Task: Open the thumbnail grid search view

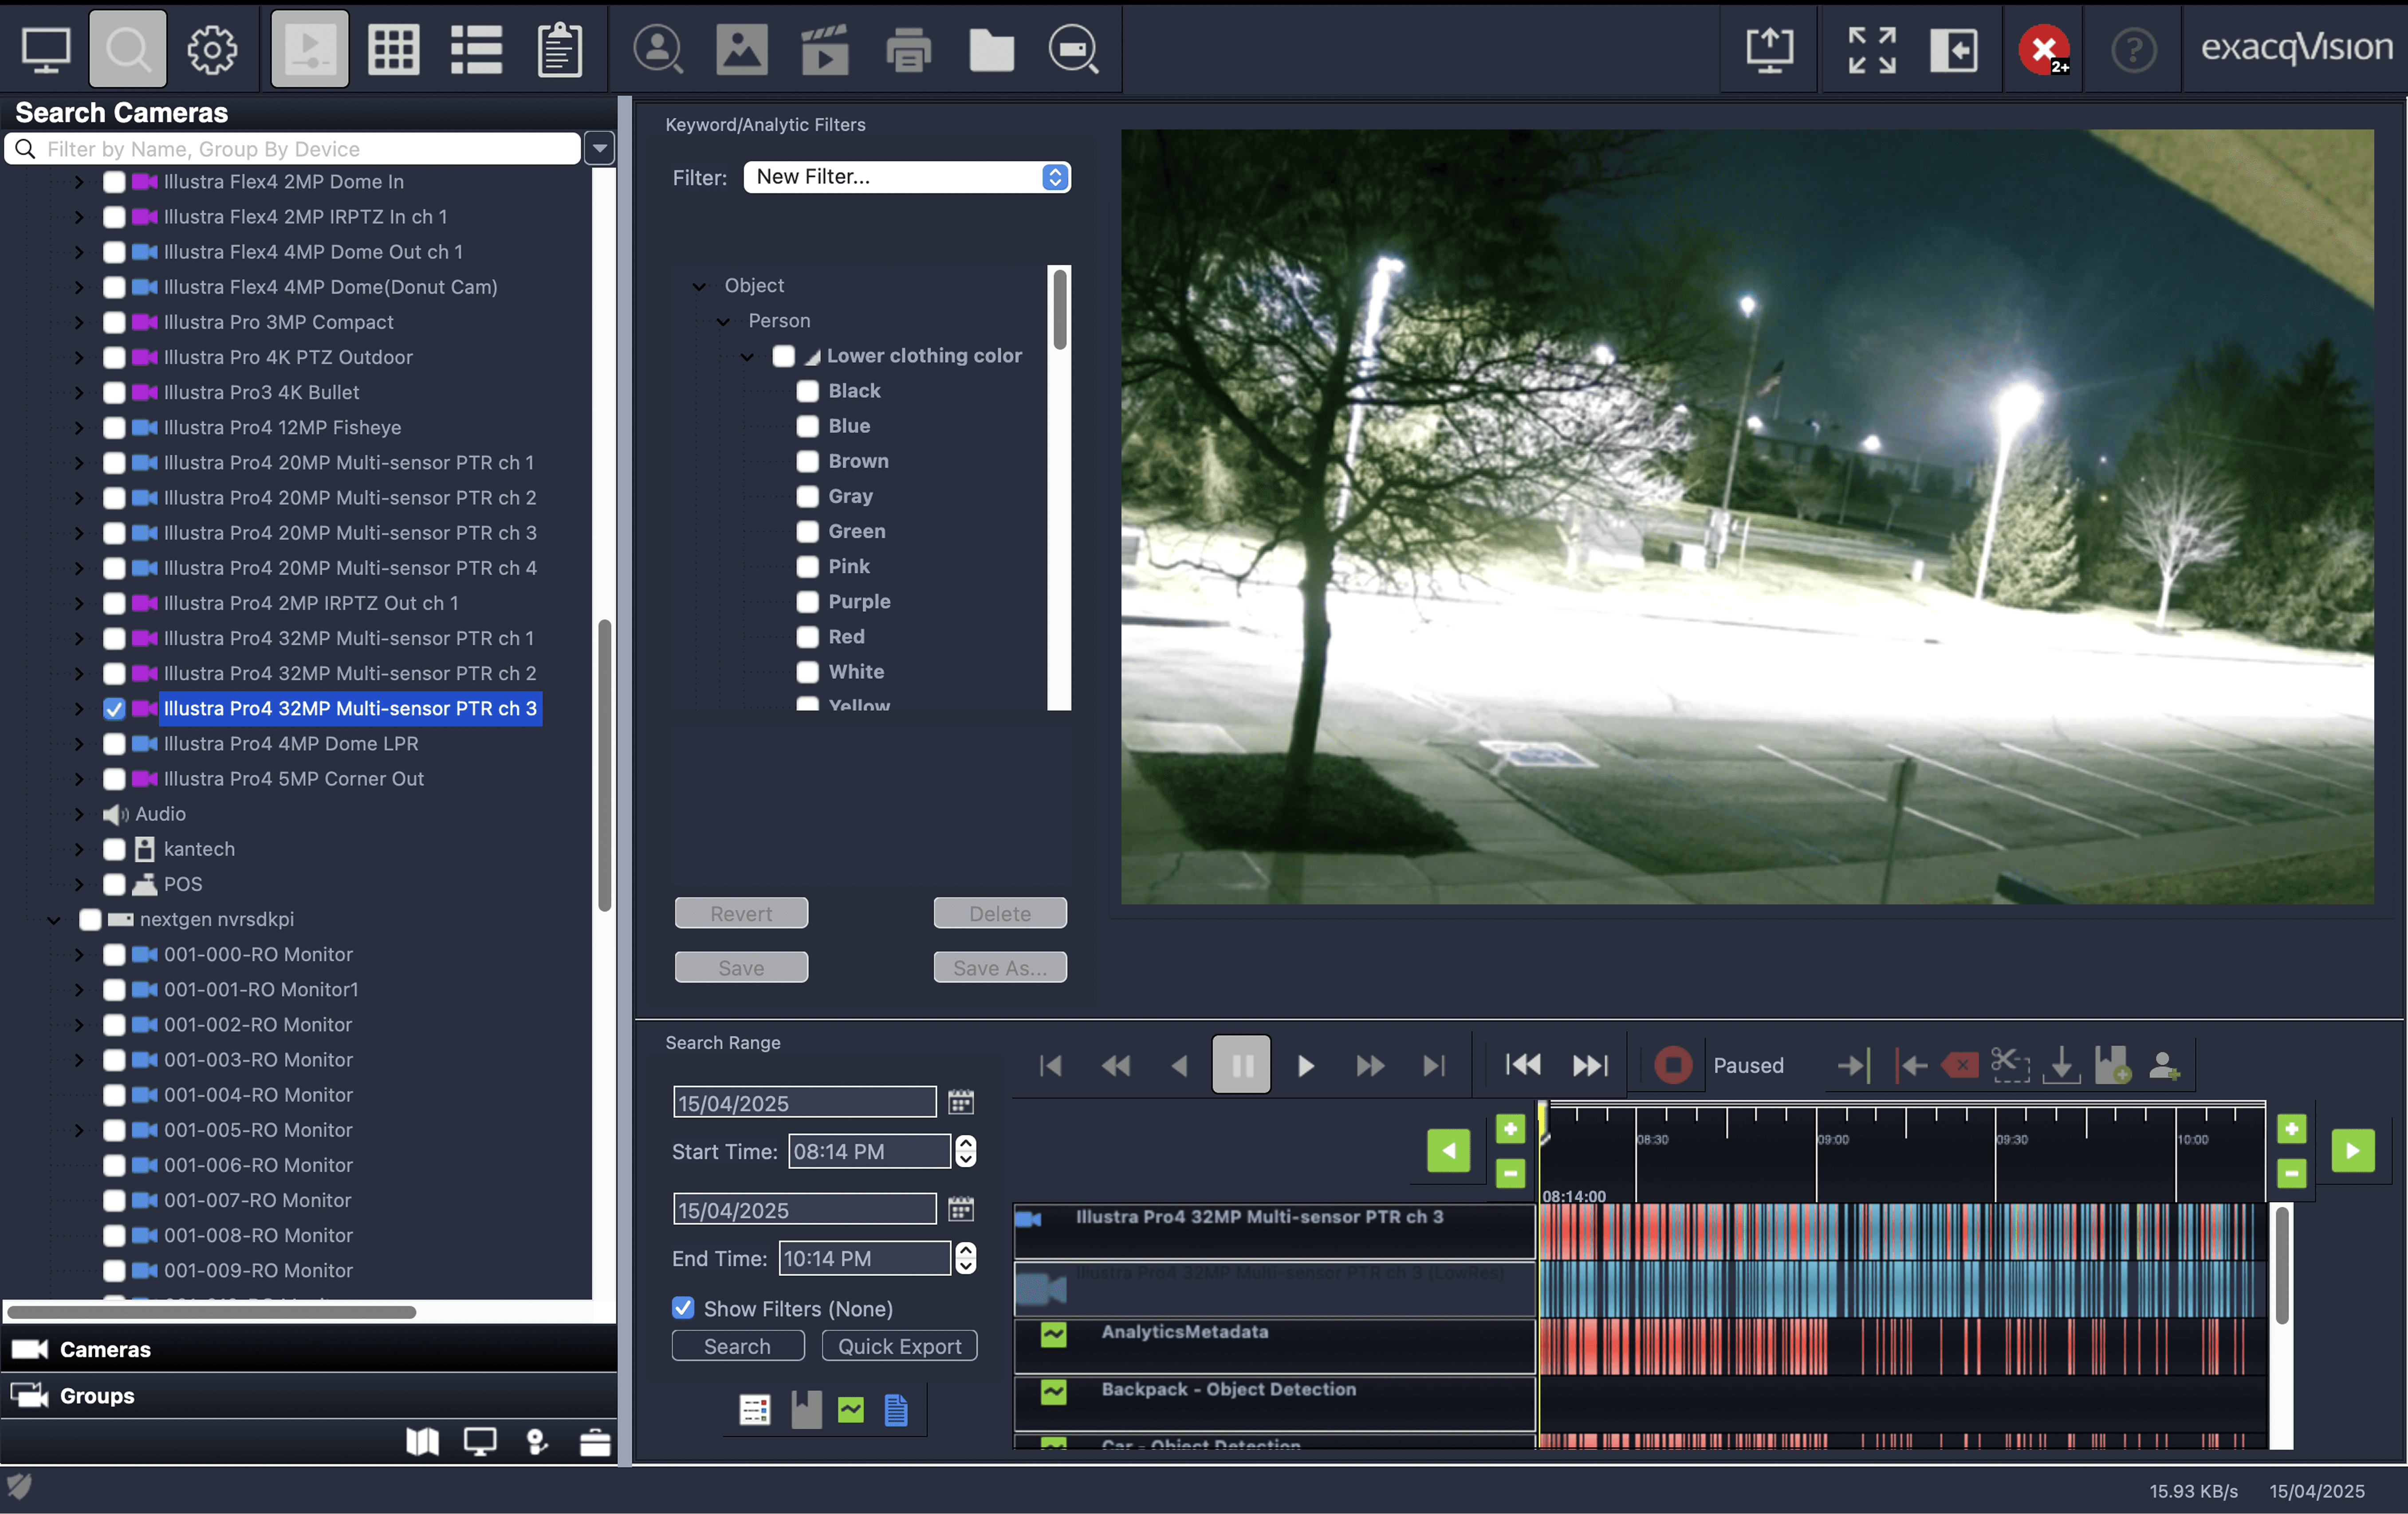Action: (x=393, y=48)
